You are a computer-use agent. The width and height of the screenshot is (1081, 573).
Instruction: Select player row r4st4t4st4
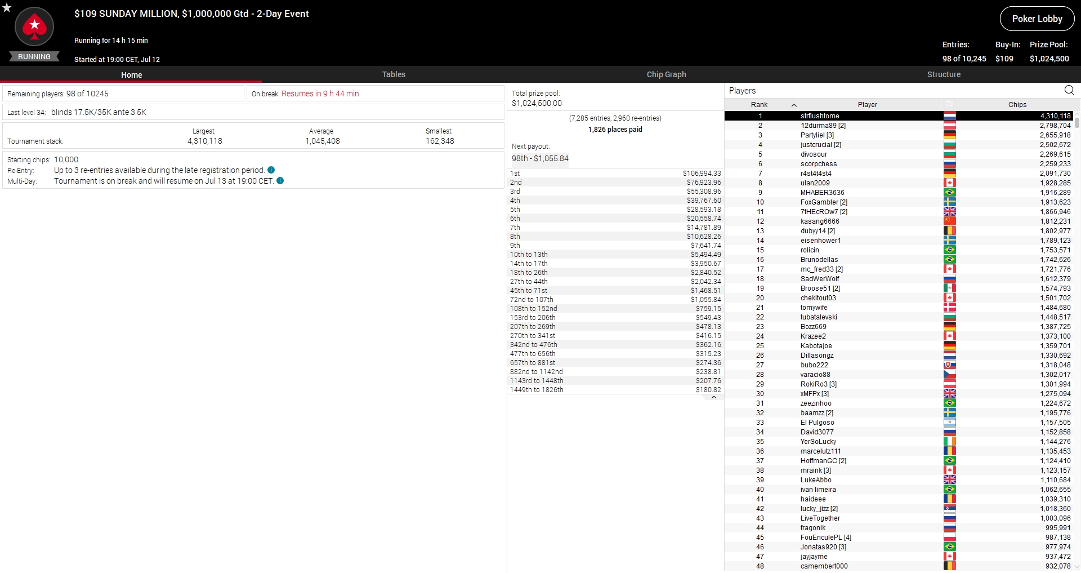tap(899, 173)
